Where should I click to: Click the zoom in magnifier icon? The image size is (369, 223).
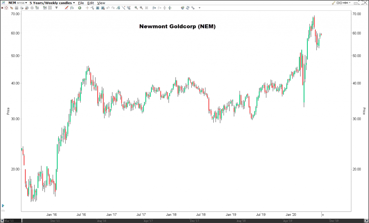[x=136, y=8]
